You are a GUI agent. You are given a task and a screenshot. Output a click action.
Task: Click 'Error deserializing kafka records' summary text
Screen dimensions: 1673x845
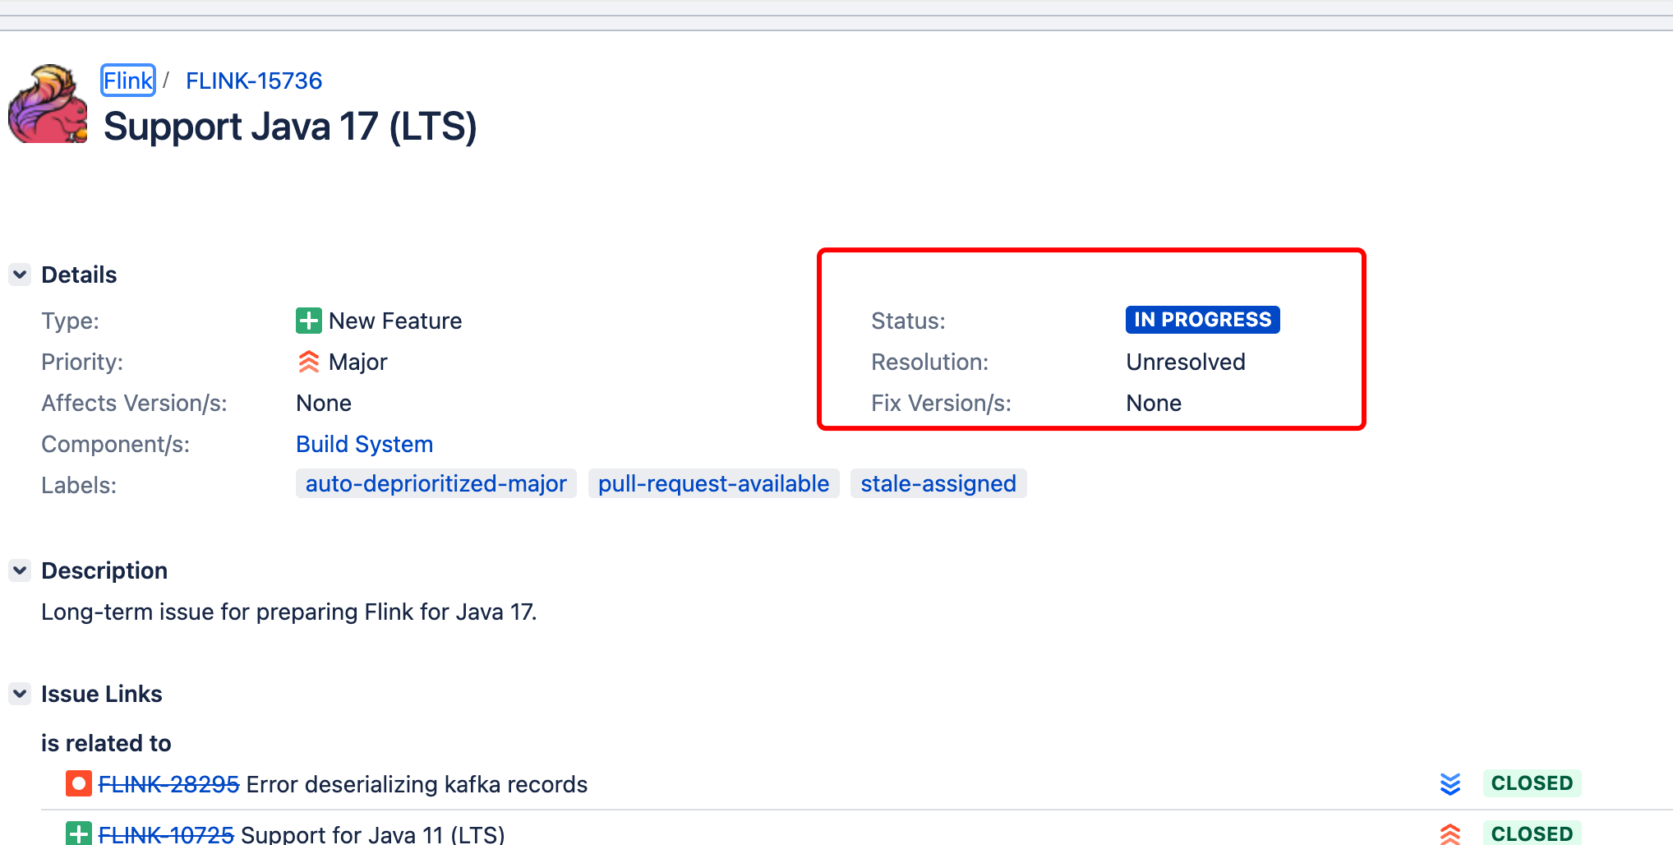[417, 784]
